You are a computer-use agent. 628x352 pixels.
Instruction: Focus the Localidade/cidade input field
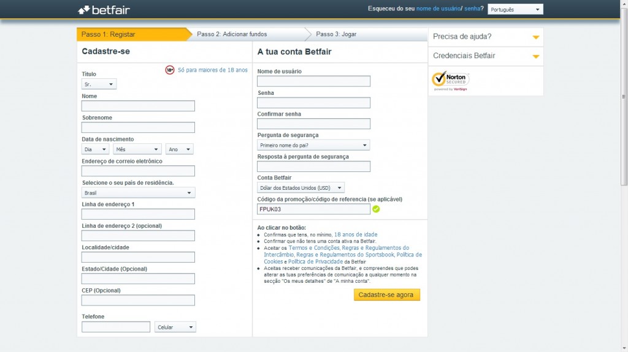(x=138, y=257)
